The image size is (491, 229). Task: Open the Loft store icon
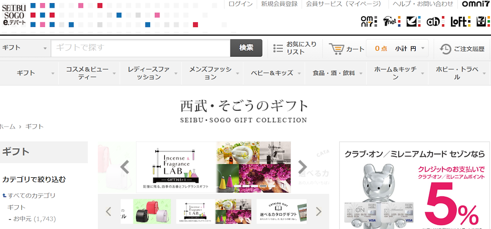click(461, 22)
